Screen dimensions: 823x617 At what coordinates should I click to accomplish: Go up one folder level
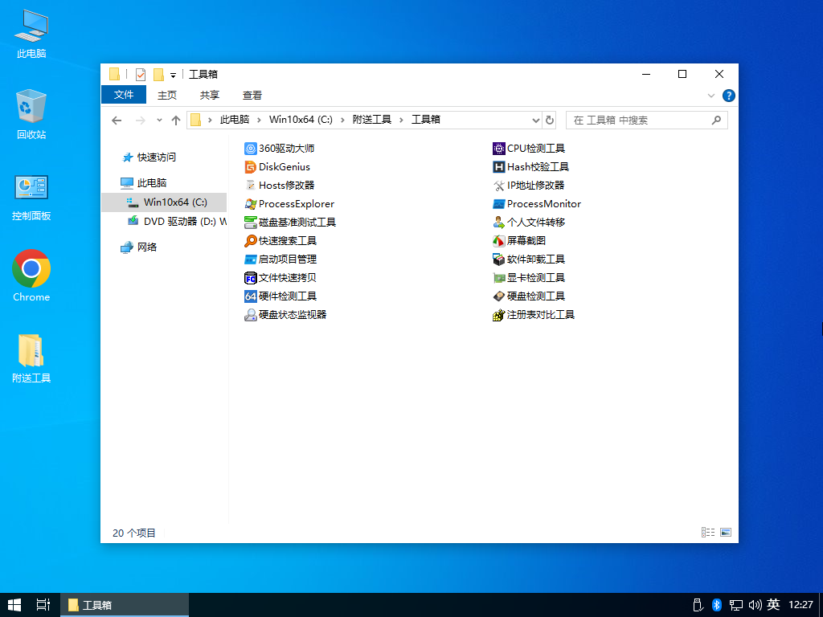pyautogui.click(x=176, y=121)
